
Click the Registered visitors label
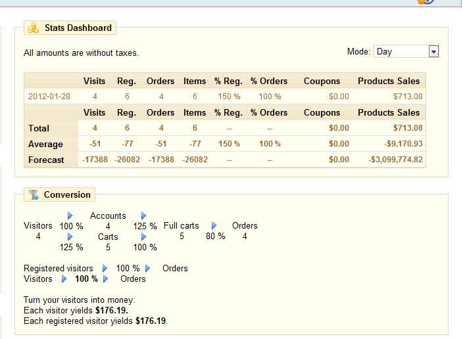(x=58, y=269)
